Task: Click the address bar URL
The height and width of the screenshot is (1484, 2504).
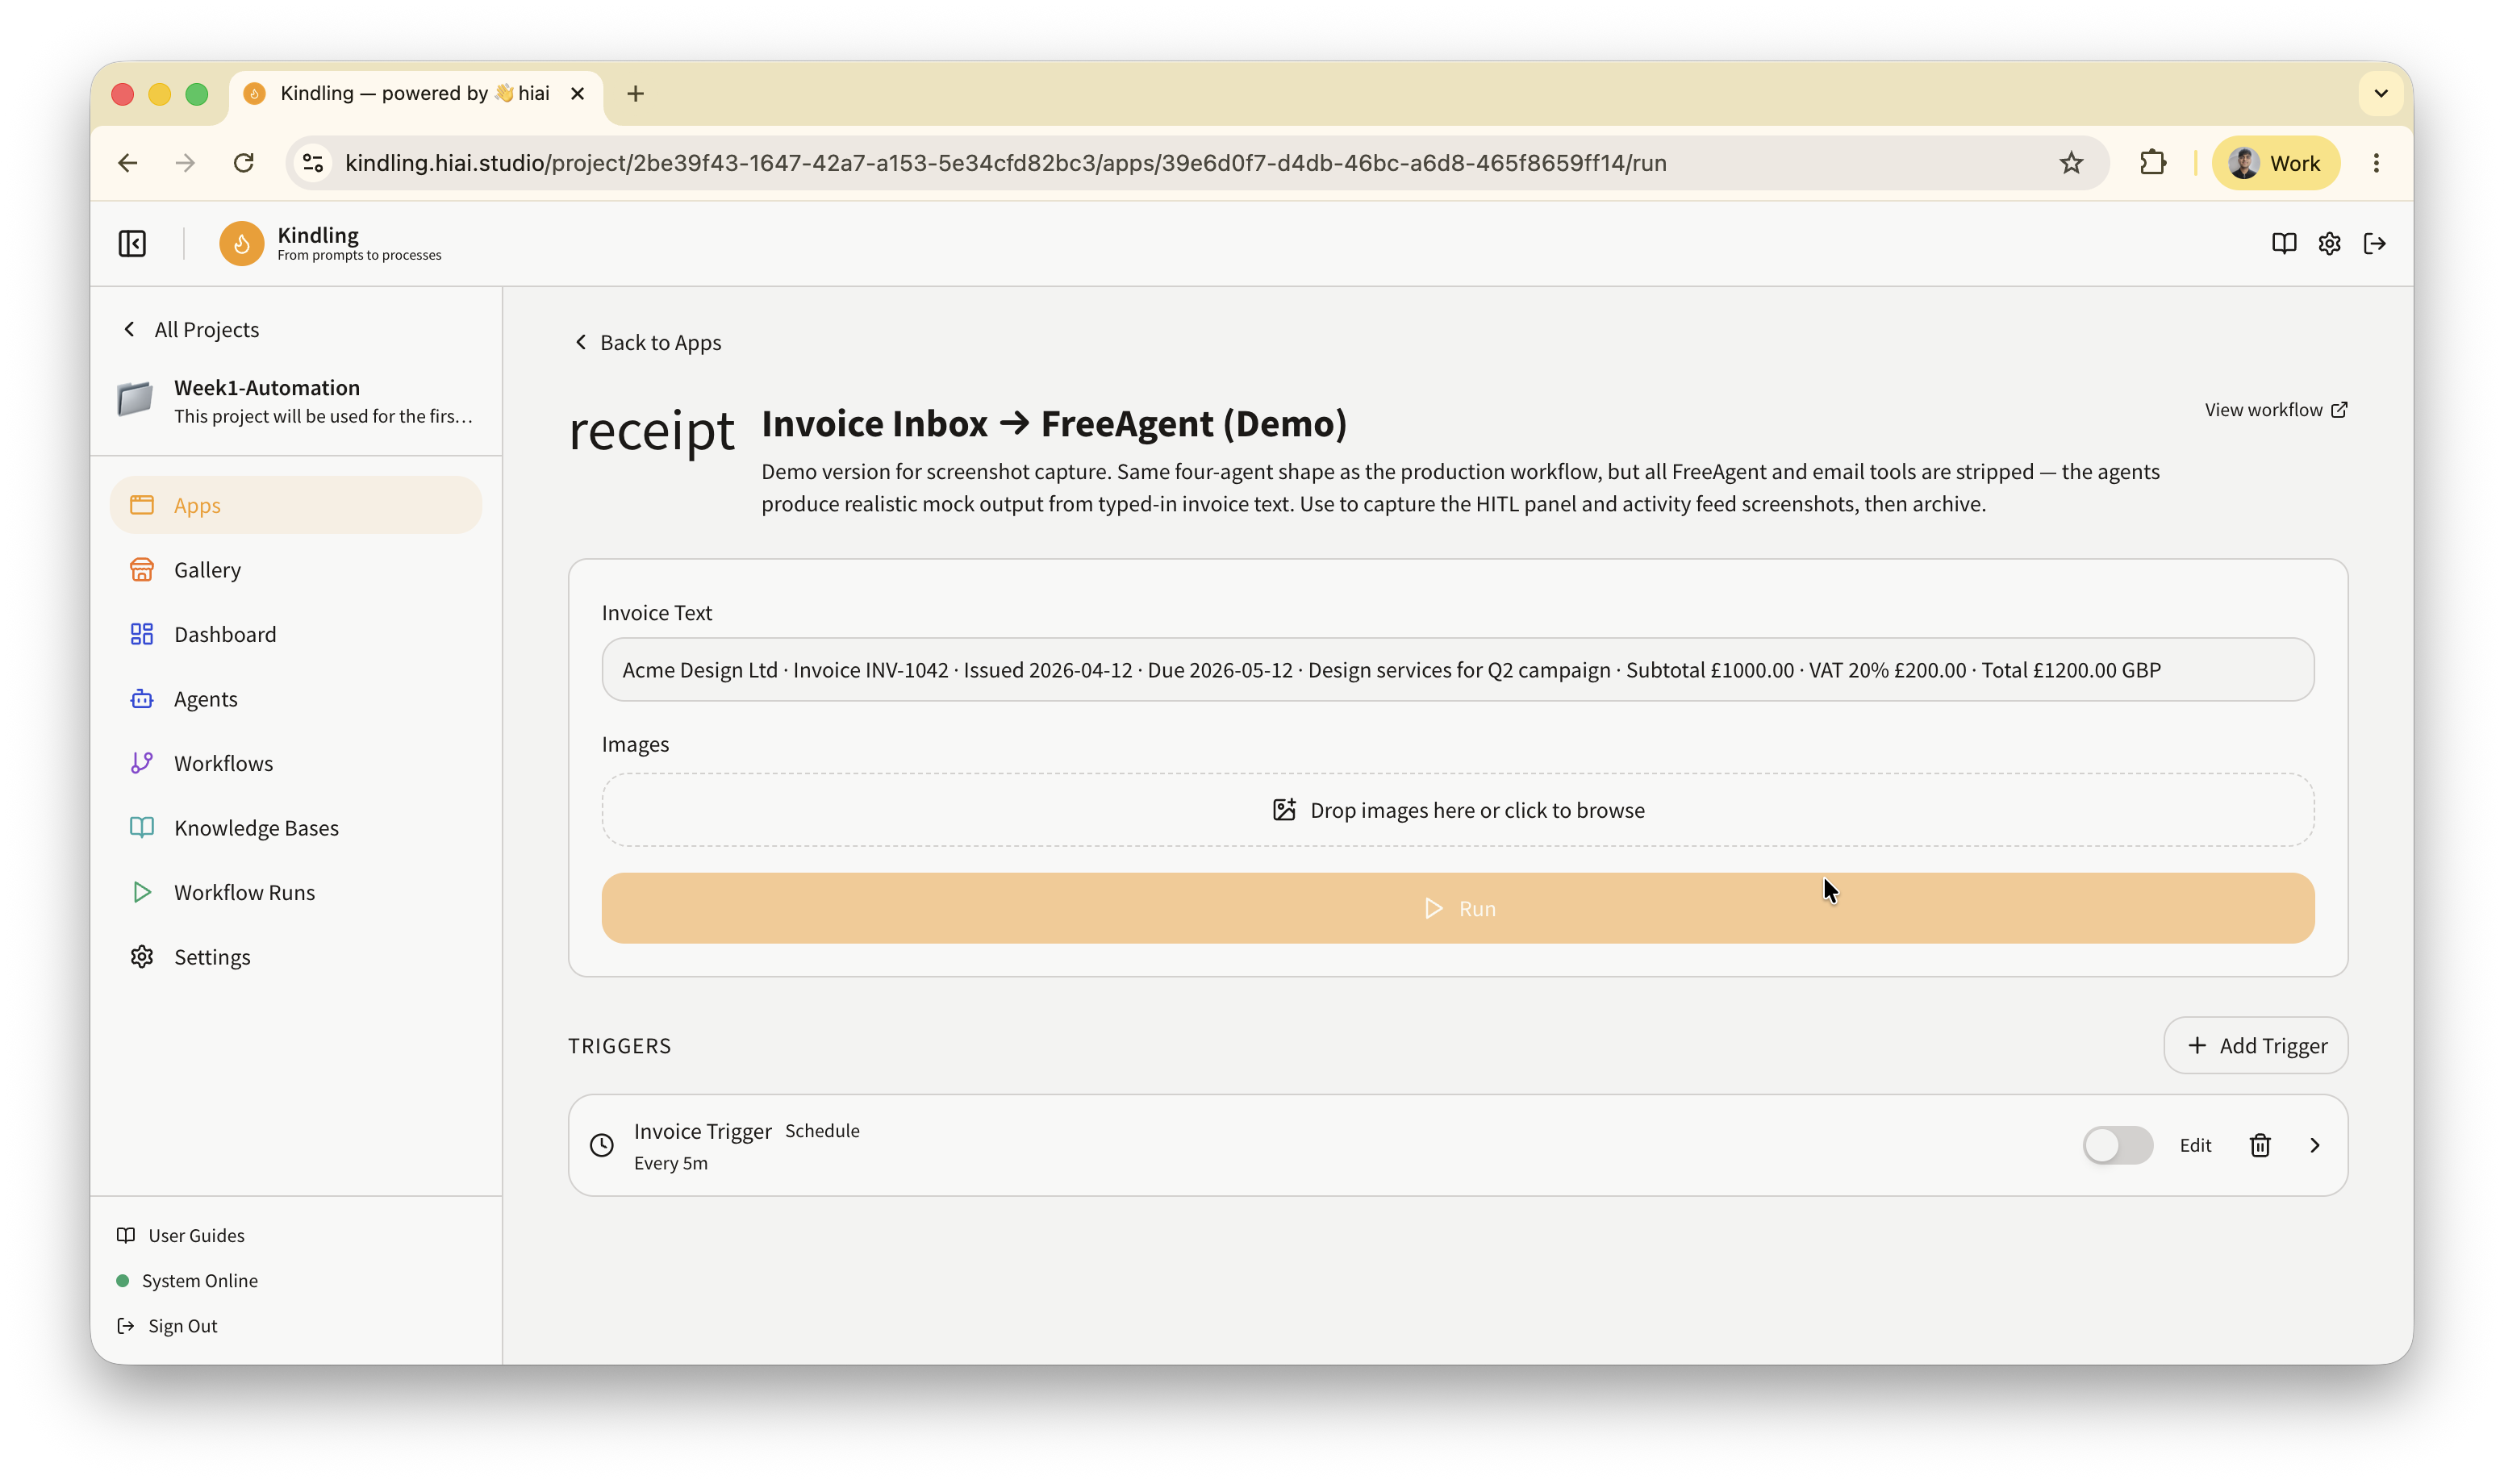Action: pyautogui.click(x=1005, y=163)
